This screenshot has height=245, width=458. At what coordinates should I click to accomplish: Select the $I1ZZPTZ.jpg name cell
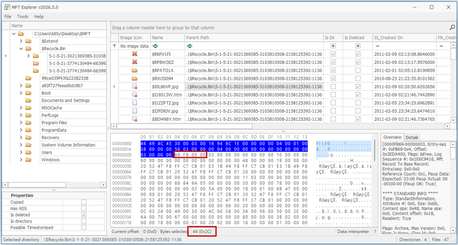[167, 103]
